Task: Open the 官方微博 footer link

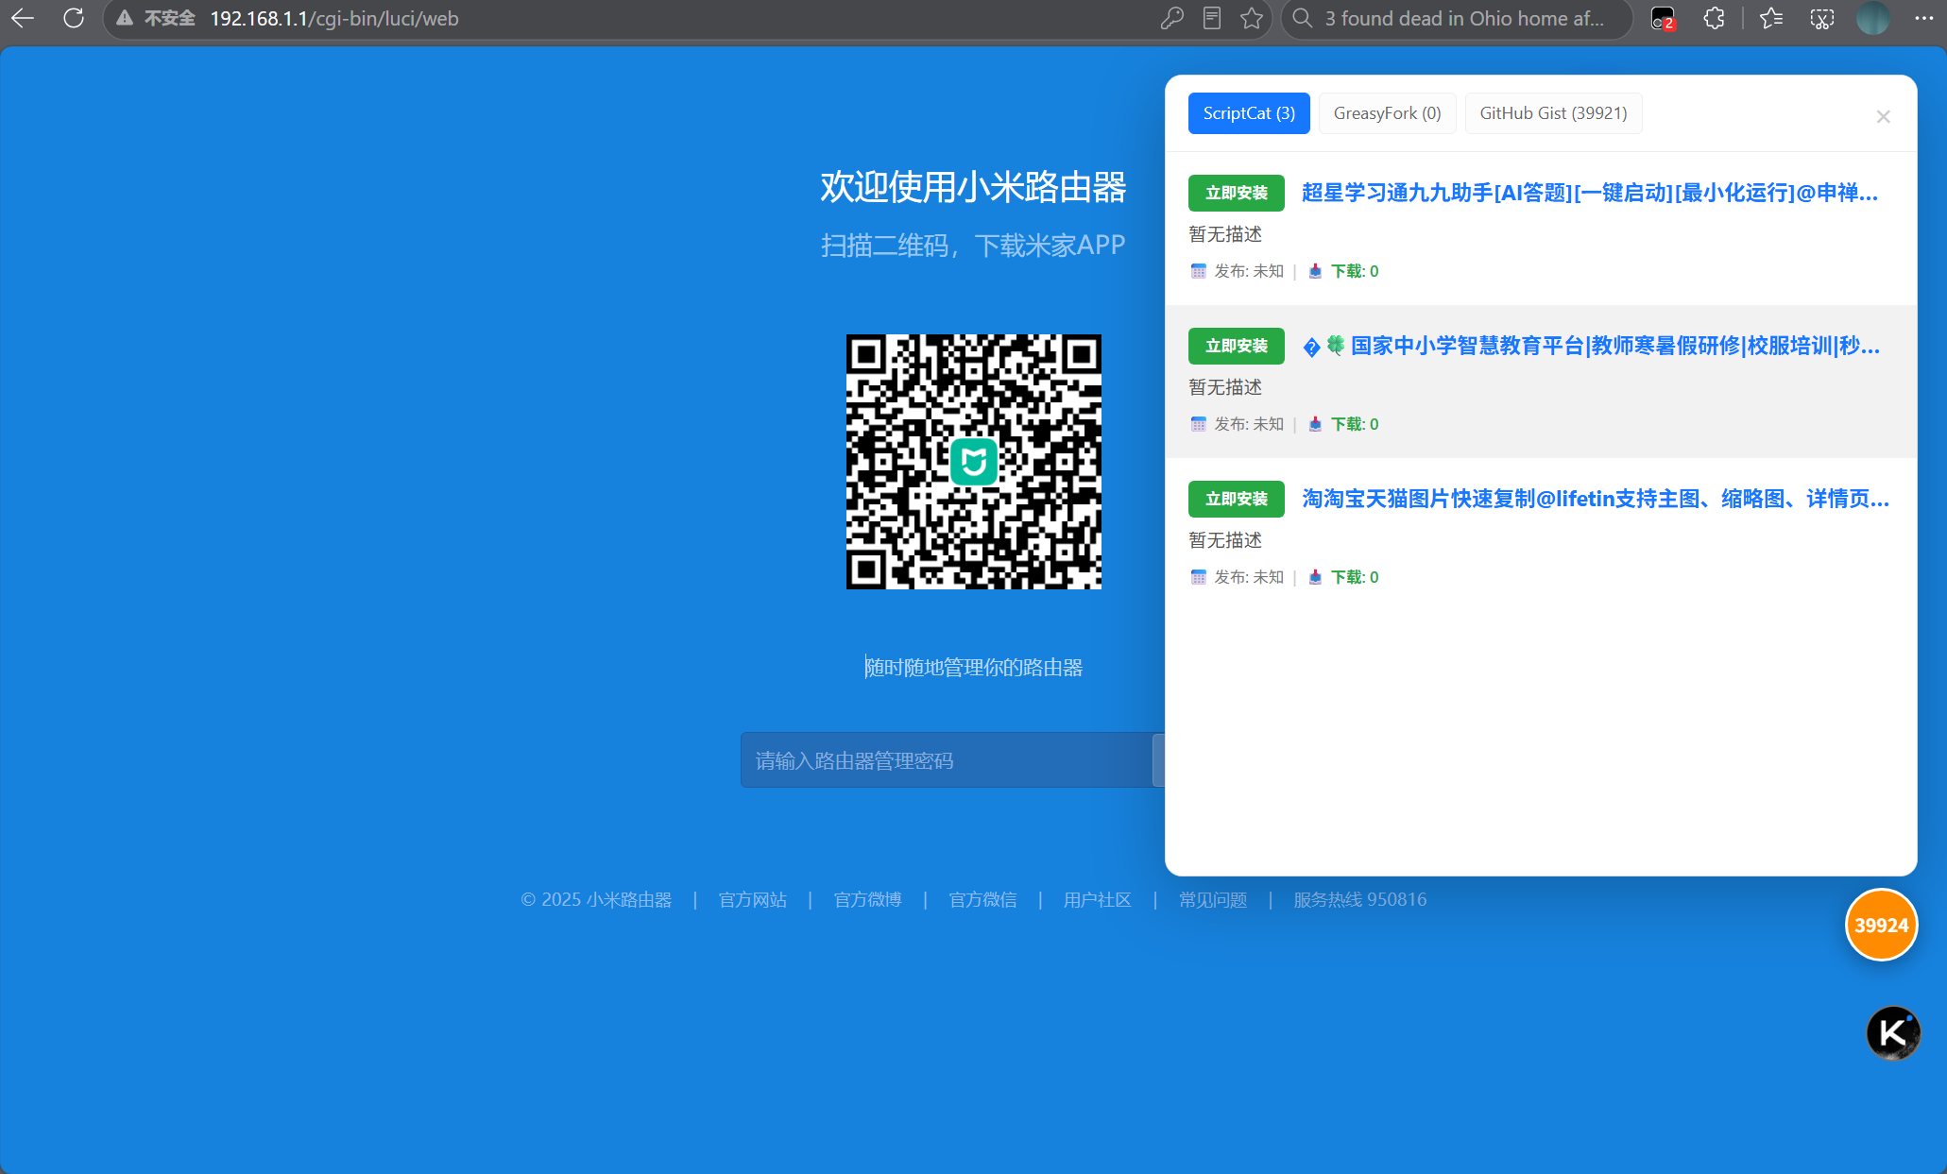Action: coord(867,899)
